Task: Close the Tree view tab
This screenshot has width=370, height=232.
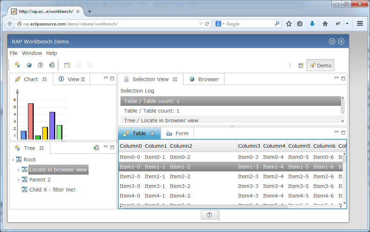Action: coord(42,148)
